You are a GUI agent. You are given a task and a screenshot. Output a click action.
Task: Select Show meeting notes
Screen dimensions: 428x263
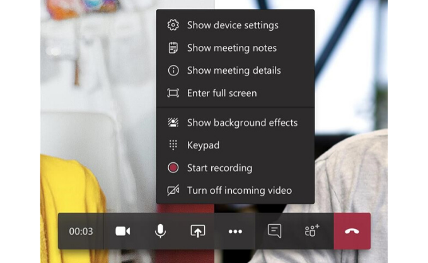coord(235,48)
